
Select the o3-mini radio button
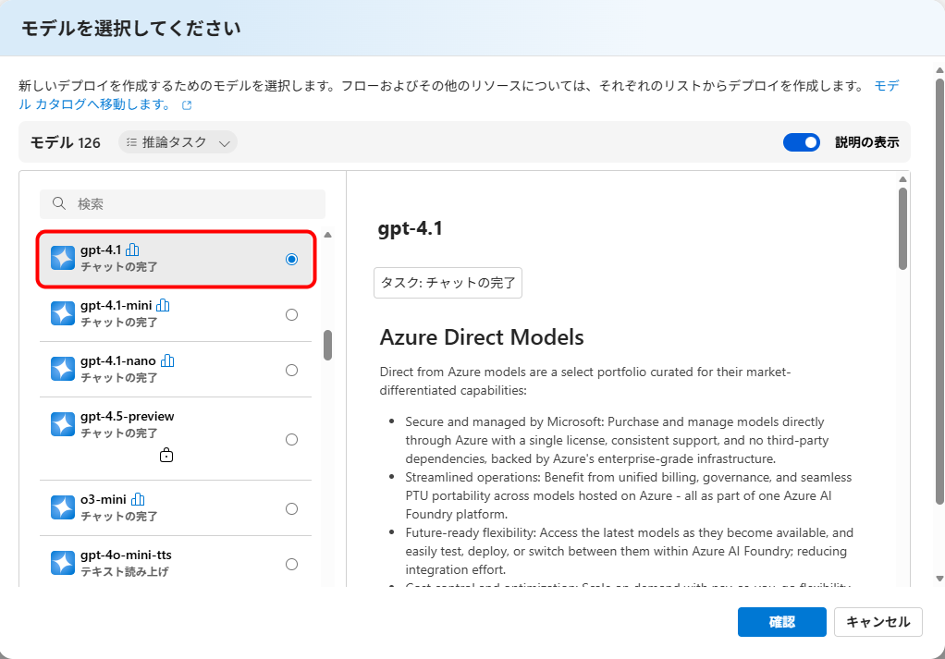click(x=292, y=508)
